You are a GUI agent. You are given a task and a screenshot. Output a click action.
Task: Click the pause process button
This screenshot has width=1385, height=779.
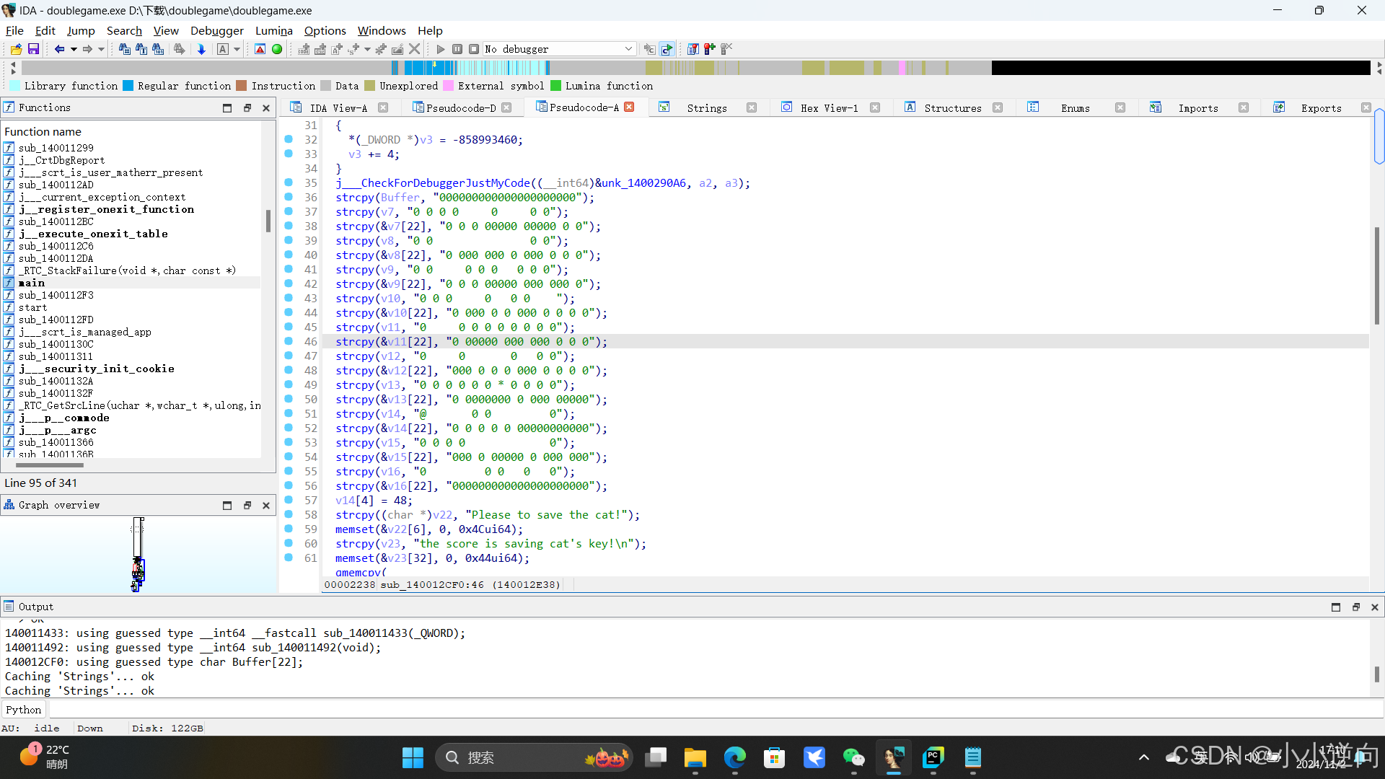click(x=457, y=49)
